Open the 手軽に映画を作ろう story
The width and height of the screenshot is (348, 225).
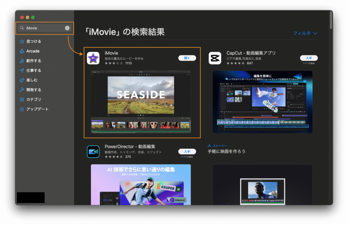point(227,151)
